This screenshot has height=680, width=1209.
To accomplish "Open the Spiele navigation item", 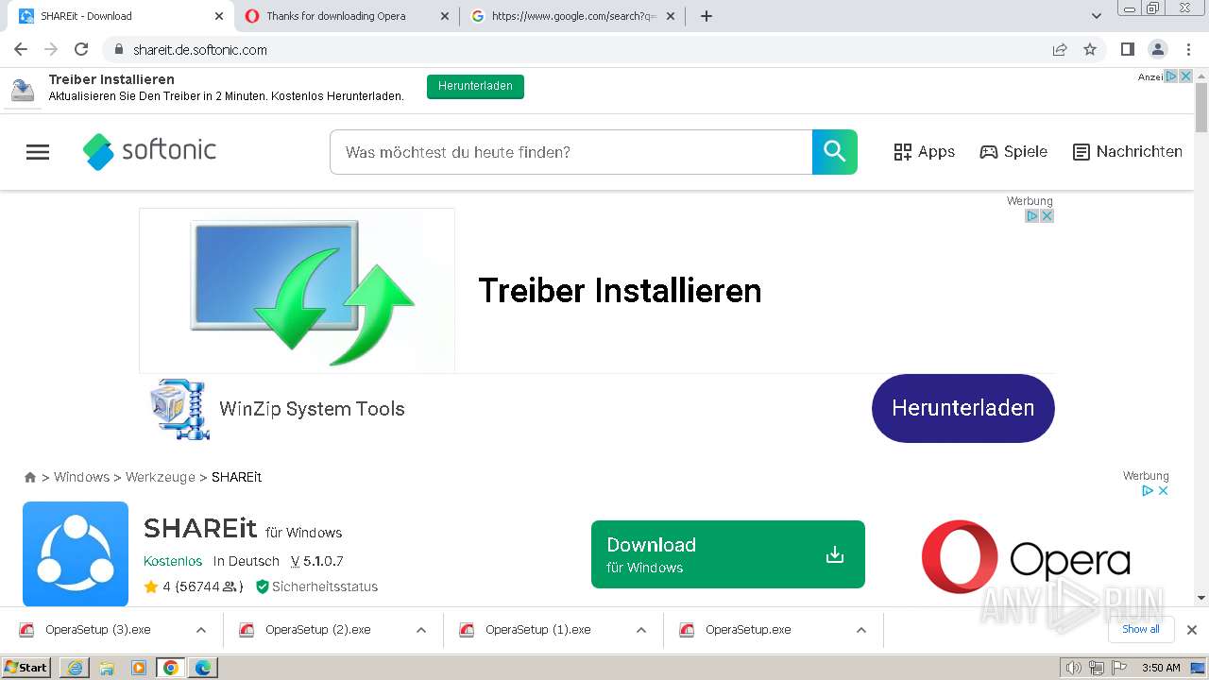I will 1013,152.
